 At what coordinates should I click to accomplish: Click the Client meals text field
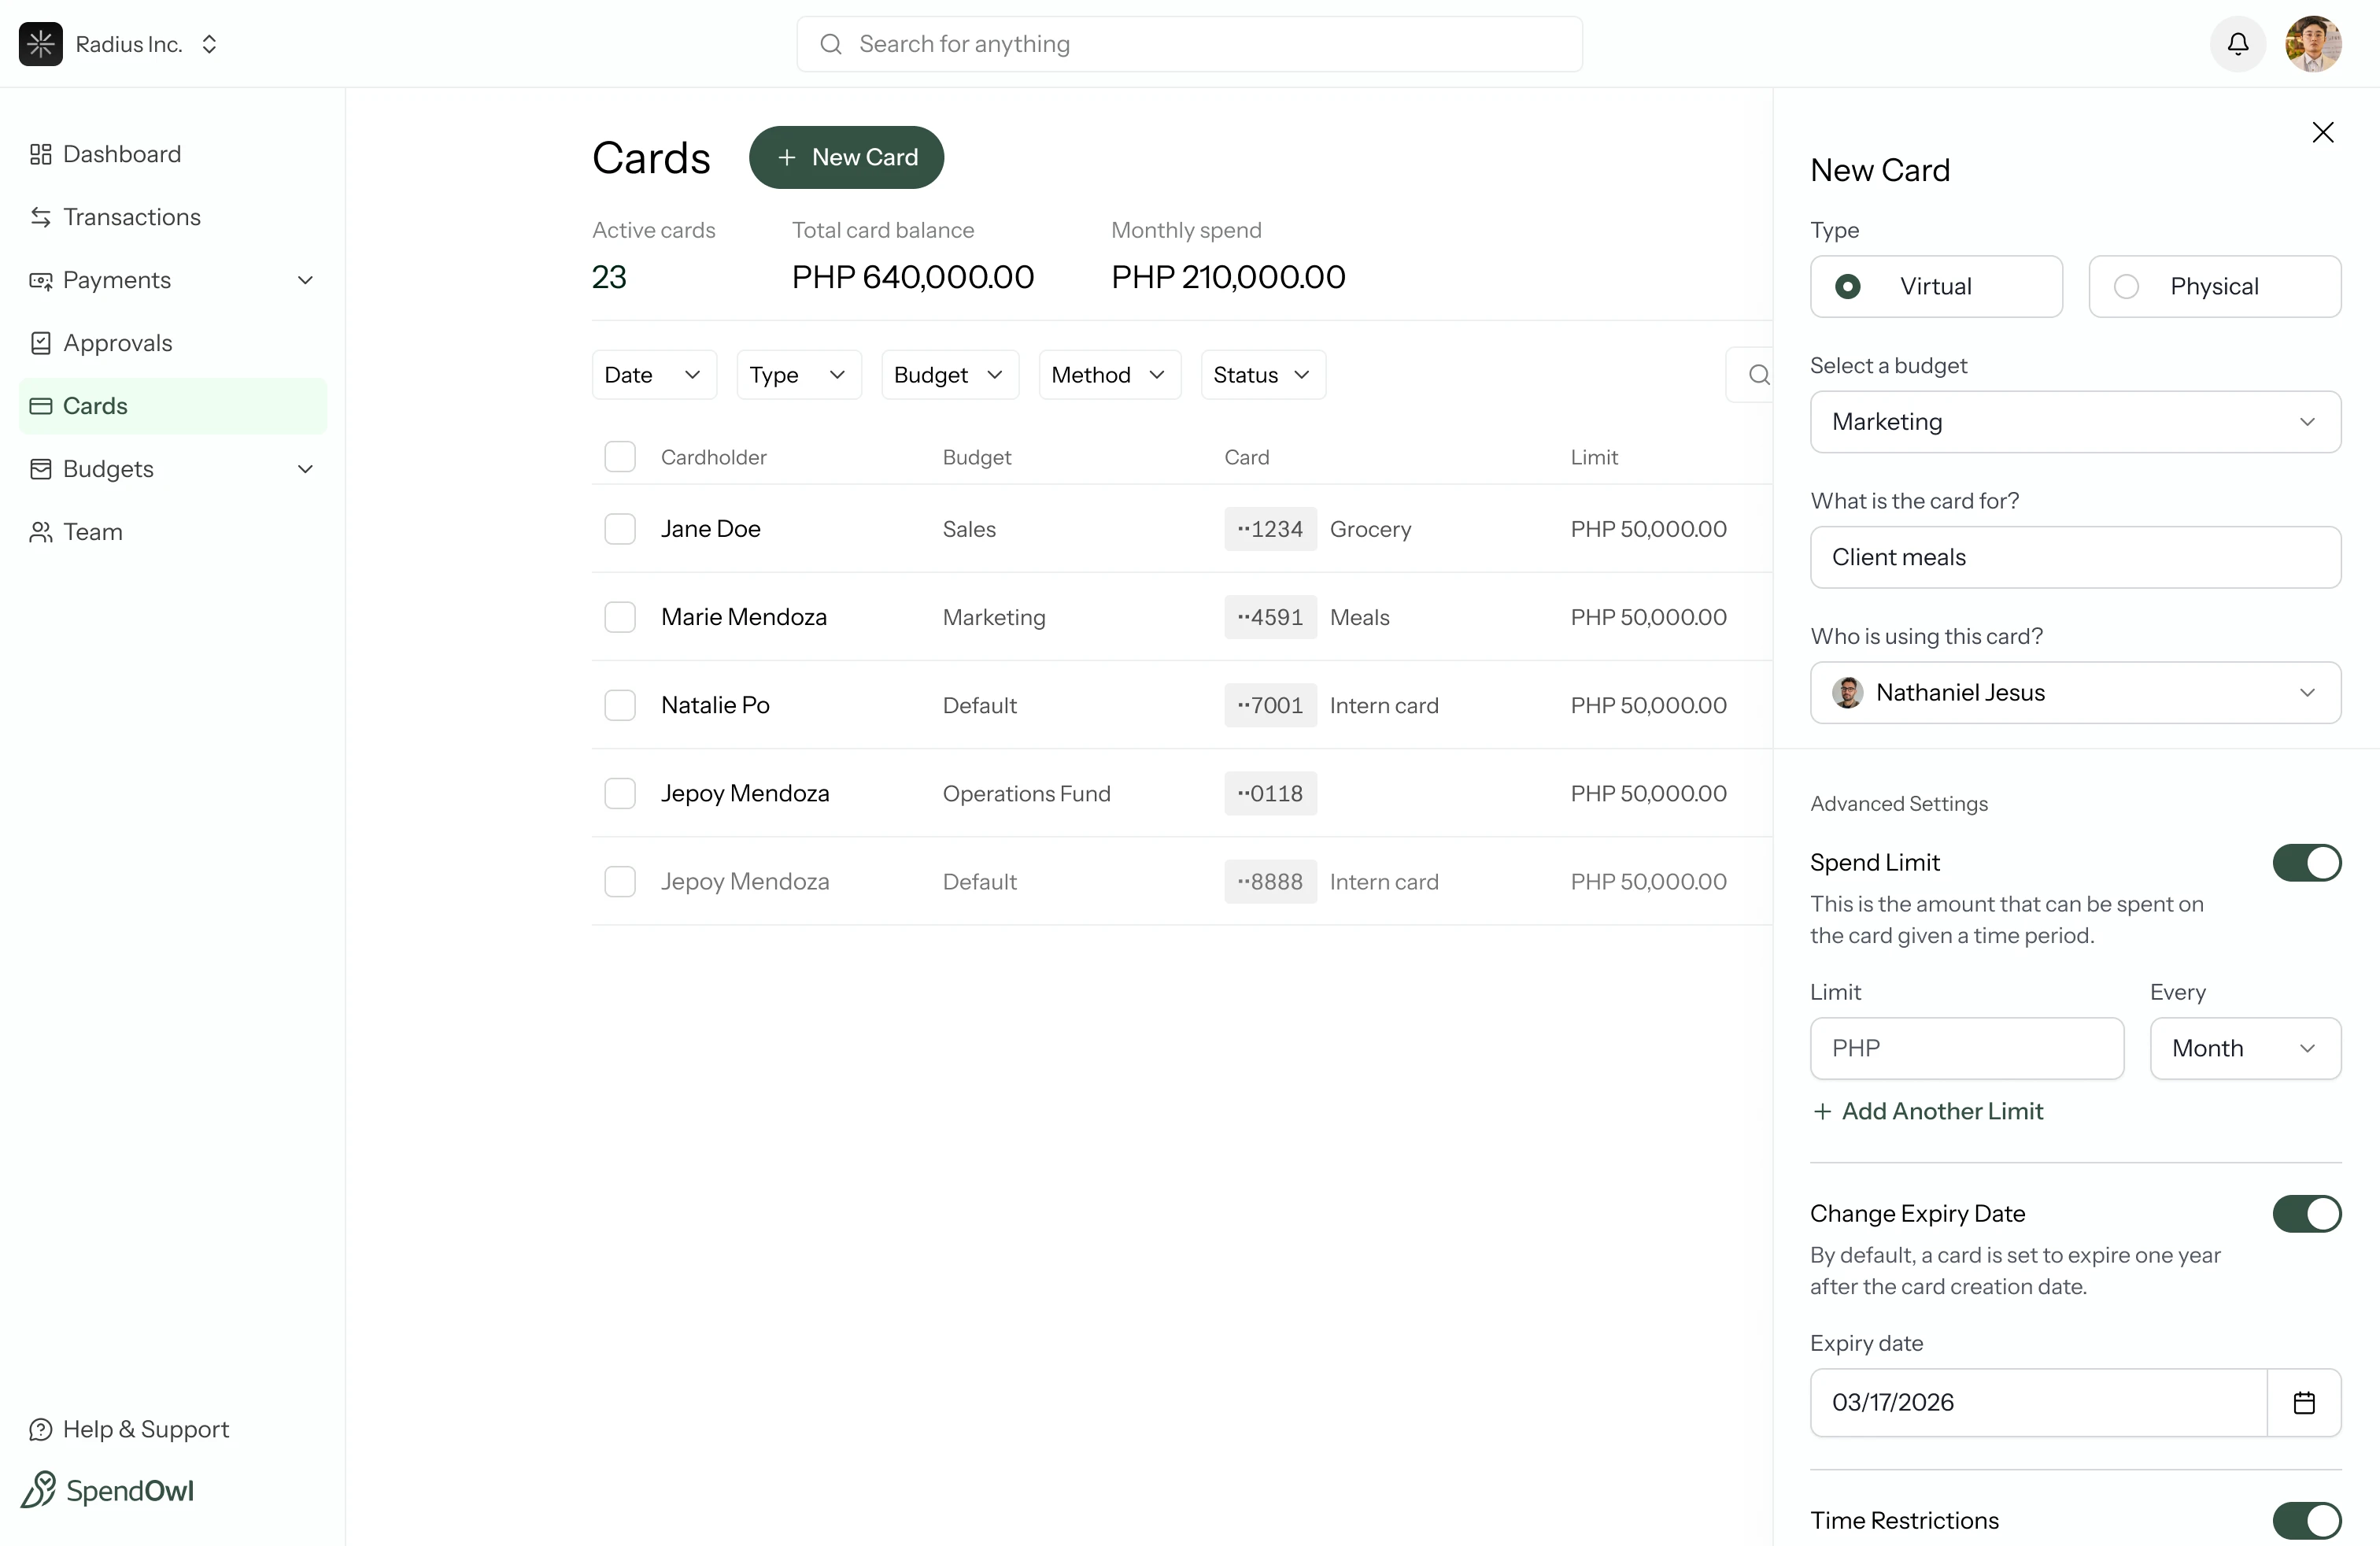(2074, 557)
